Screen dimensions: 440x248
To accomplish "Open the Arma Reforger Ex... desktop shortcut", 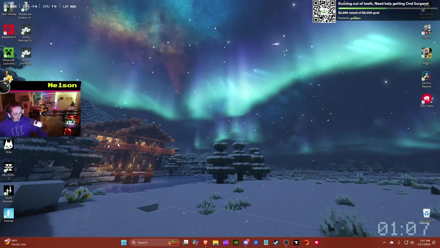I will [x=26, y=33].
